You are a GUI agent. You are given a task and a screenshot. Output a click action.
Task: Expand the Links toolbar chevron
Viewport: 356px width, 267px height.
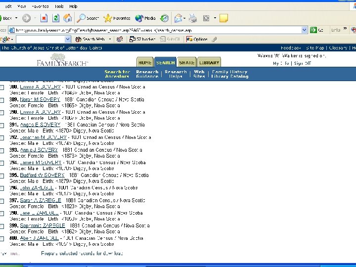[345, 29]
